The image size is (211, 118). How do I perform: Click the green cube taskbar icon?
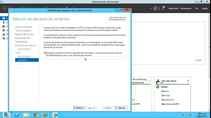point(55,115)
